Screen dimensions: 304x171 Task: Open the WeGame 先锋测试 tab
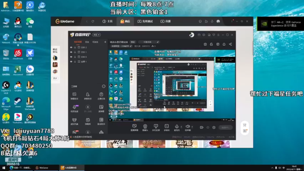pyautogui.click(x=145, y=21)
